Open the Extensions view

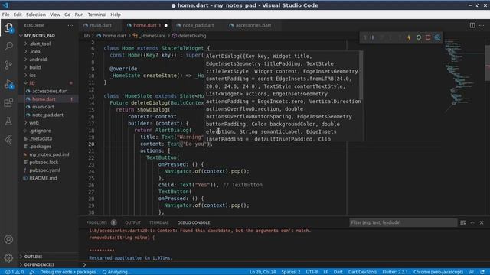tap(8, 102)
